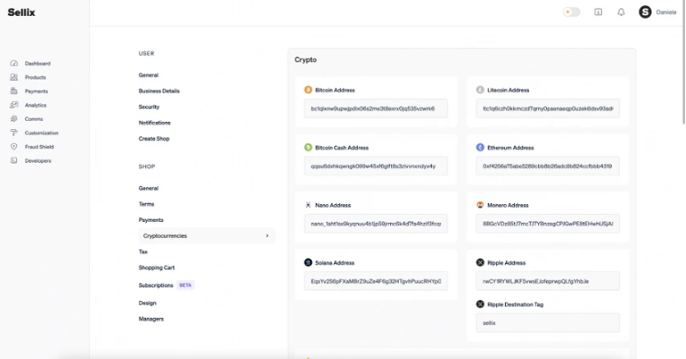Click the page vertical scrollbar
This screenshot has height=359, width=686.
tap(684, 62)
